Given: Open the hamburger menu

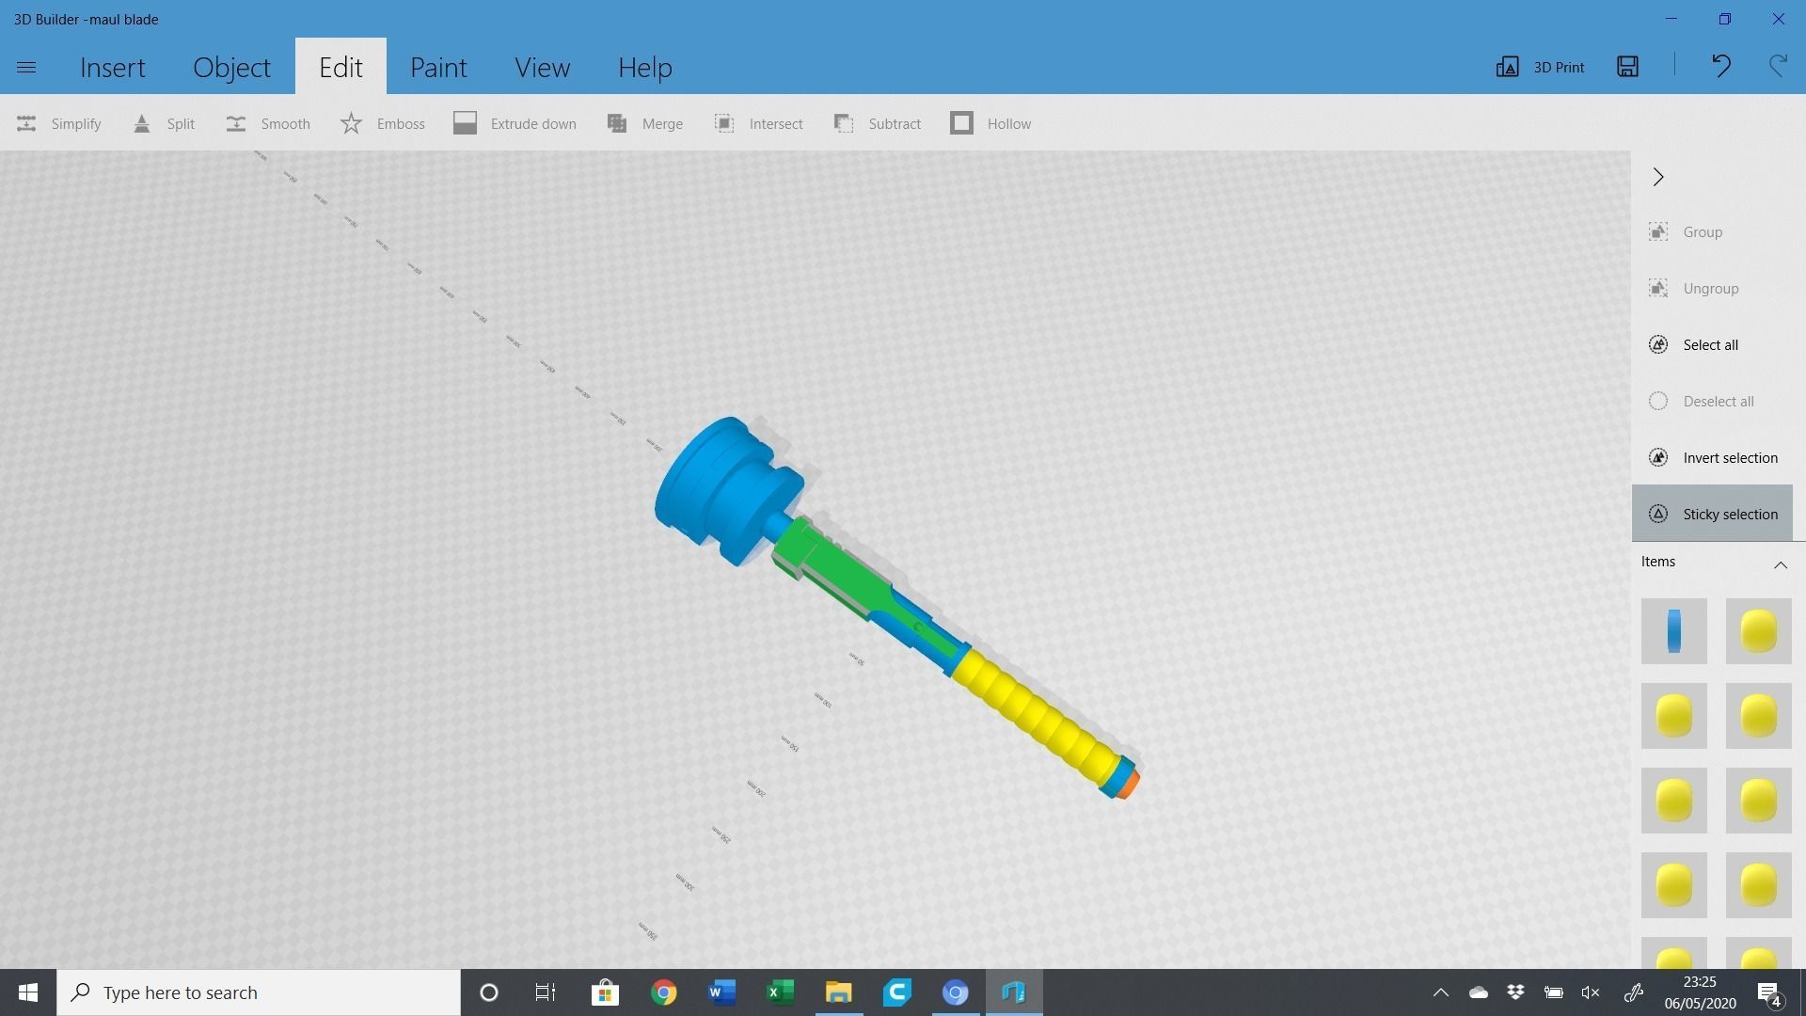Looking at the screenshot, I should pyautogui.click(x=26, y=67).
